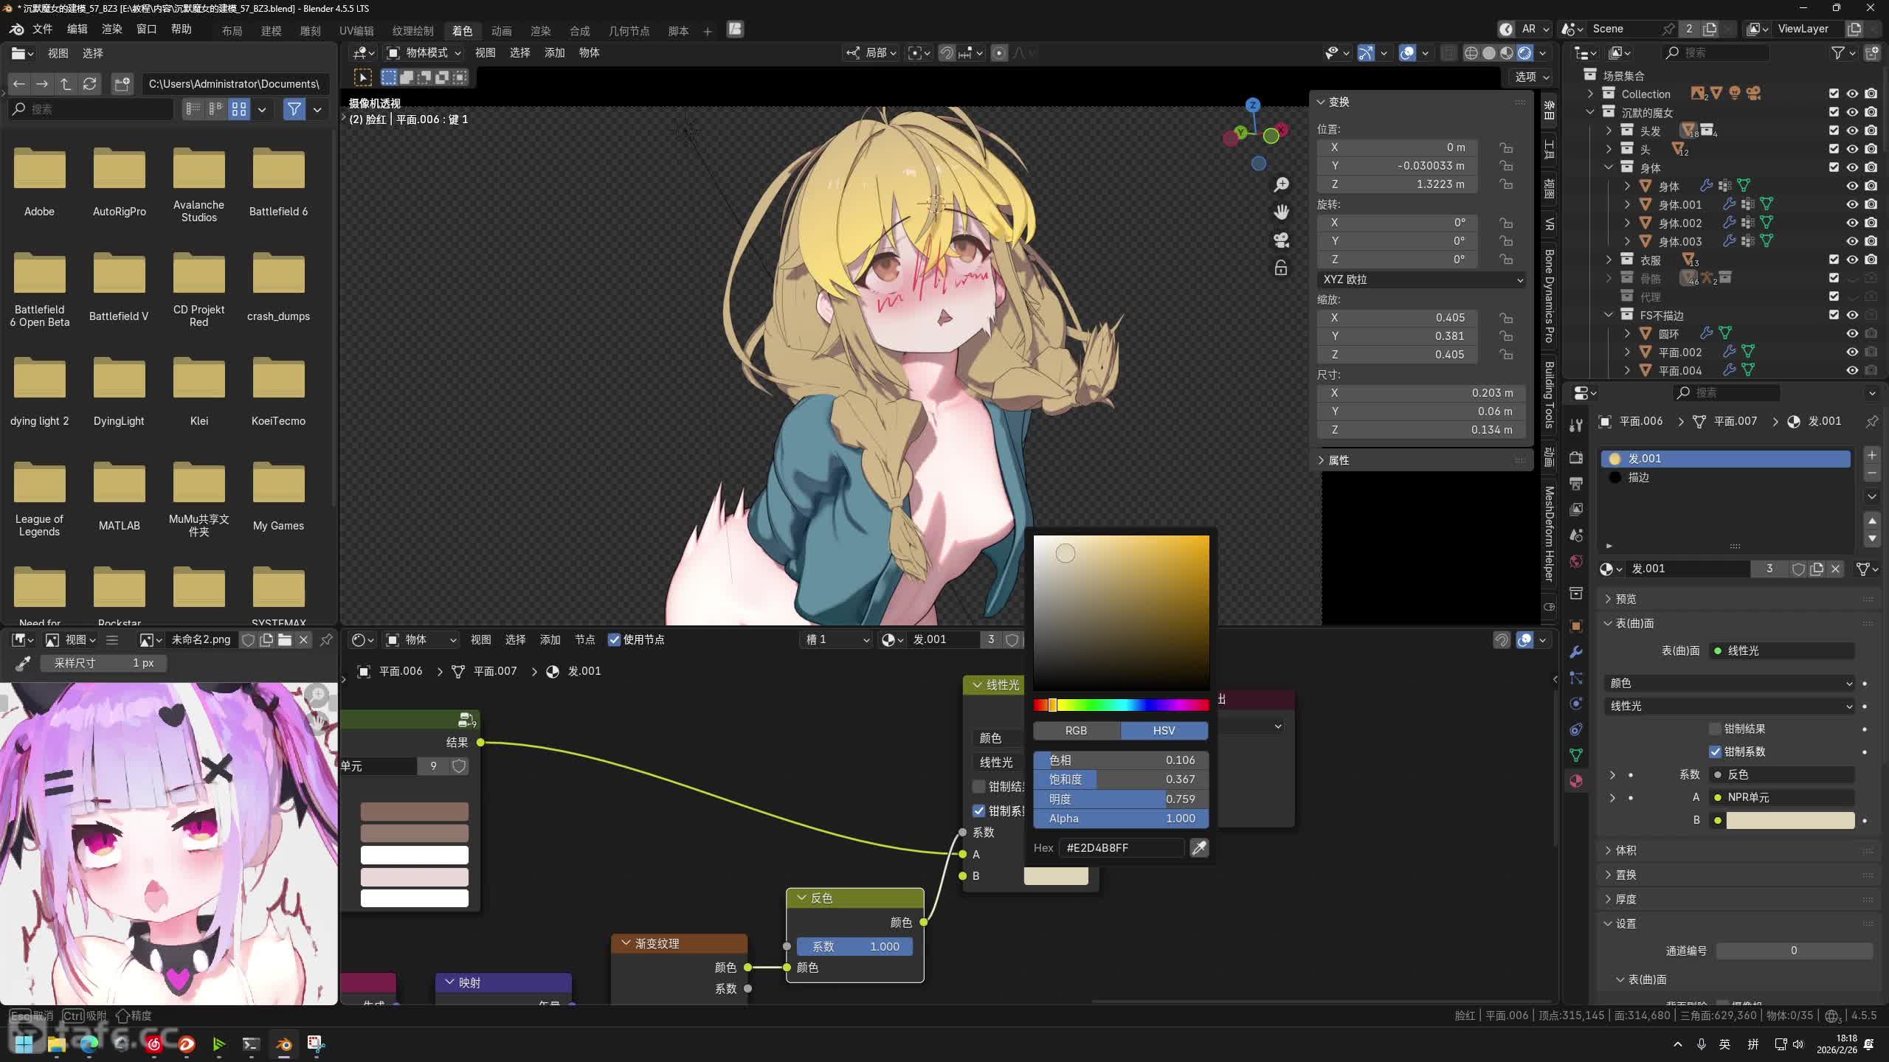Expand the 头发 collection in the outliner
This screenshot has height=1062, width=1889.
pos(1609,131)
